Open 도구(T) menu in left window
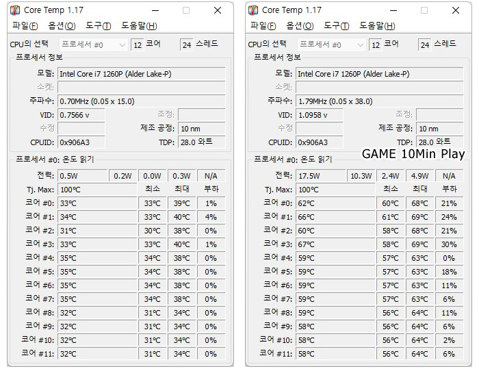The height and width of the screenshot is (371, 479). pyautogui.click(x=99, y=26)
